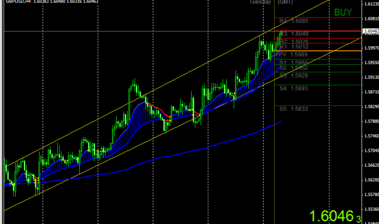This screenshot has width=379, height=224.
Task: Click the 1.57880 price axis label
Action: tap(371, 121)
